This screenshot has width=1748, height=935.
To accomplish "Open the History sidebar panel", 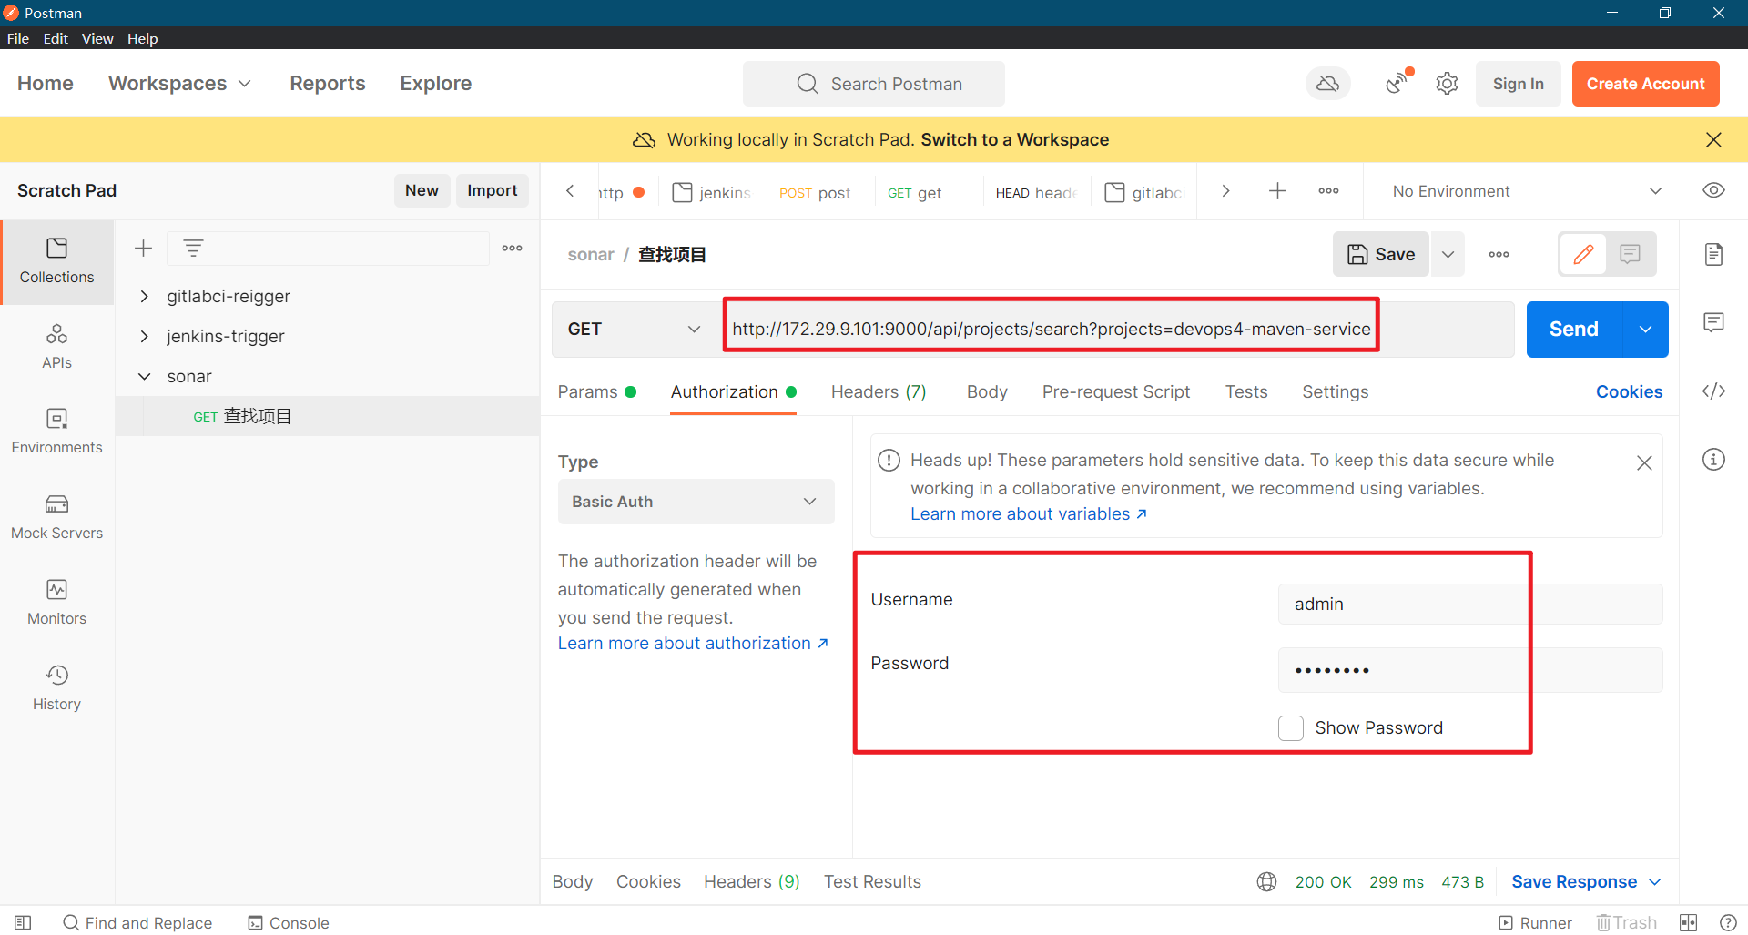I will pos(56,688).
